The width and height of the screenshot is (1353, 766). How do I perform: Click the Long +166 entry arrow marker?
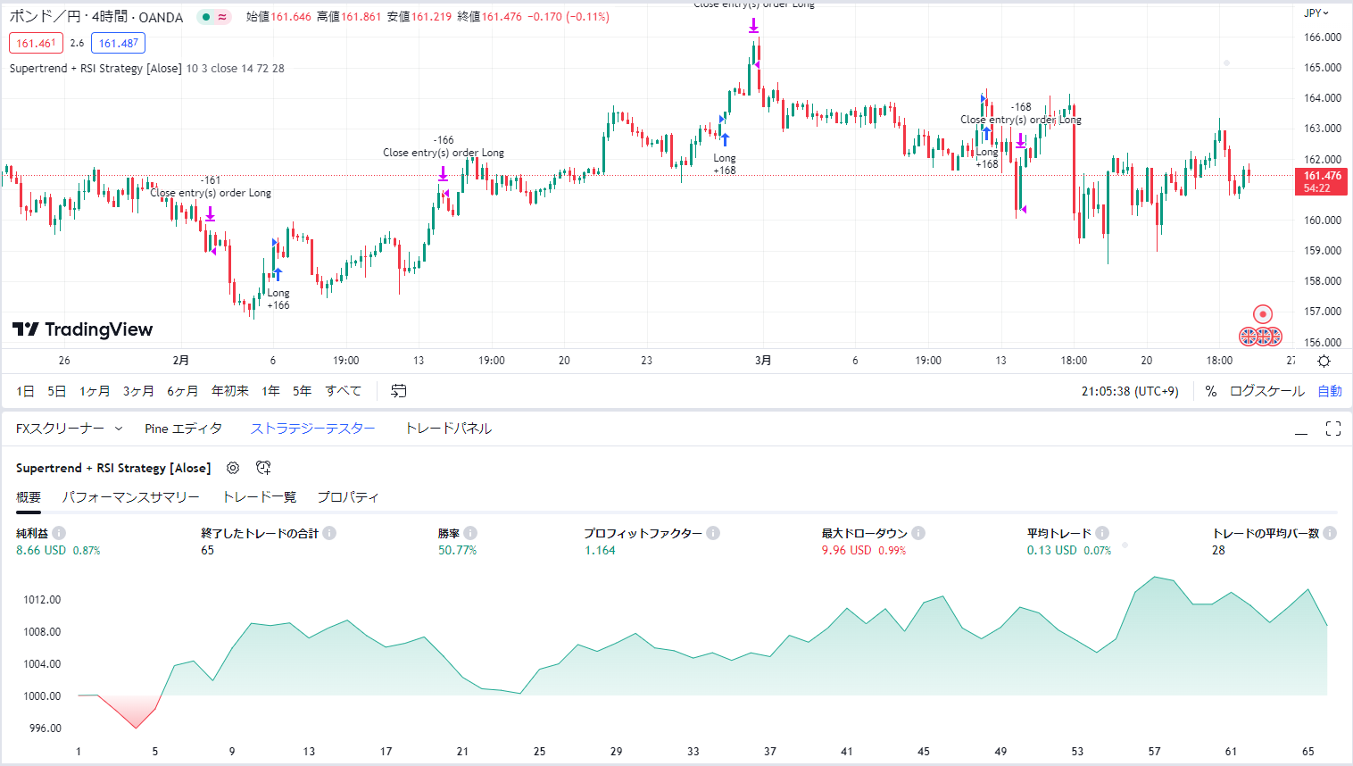278,274
